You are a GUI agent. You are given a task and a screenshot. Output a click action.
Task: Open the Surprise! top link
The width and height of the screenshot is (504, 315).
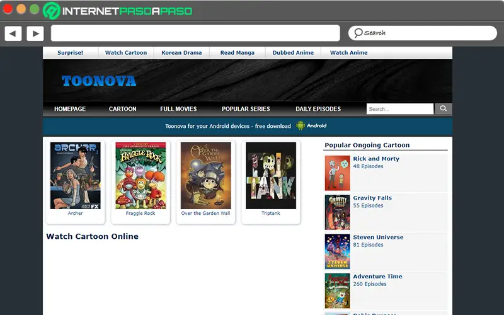coord(70,53)
